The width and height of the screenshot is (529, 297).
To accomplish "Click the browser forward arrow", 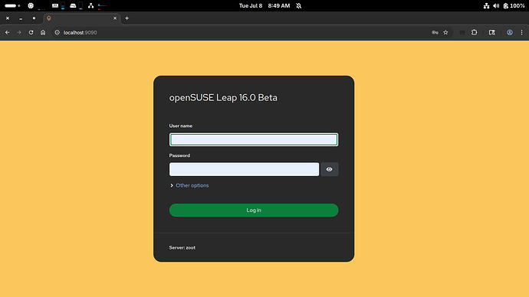I will [x=19, y=33].
